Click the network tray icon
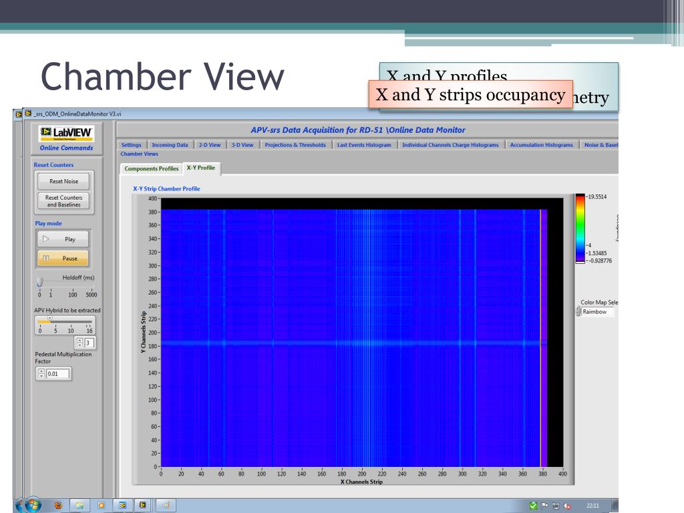Viewport: 684px width, 513px height. click(556, 506)
